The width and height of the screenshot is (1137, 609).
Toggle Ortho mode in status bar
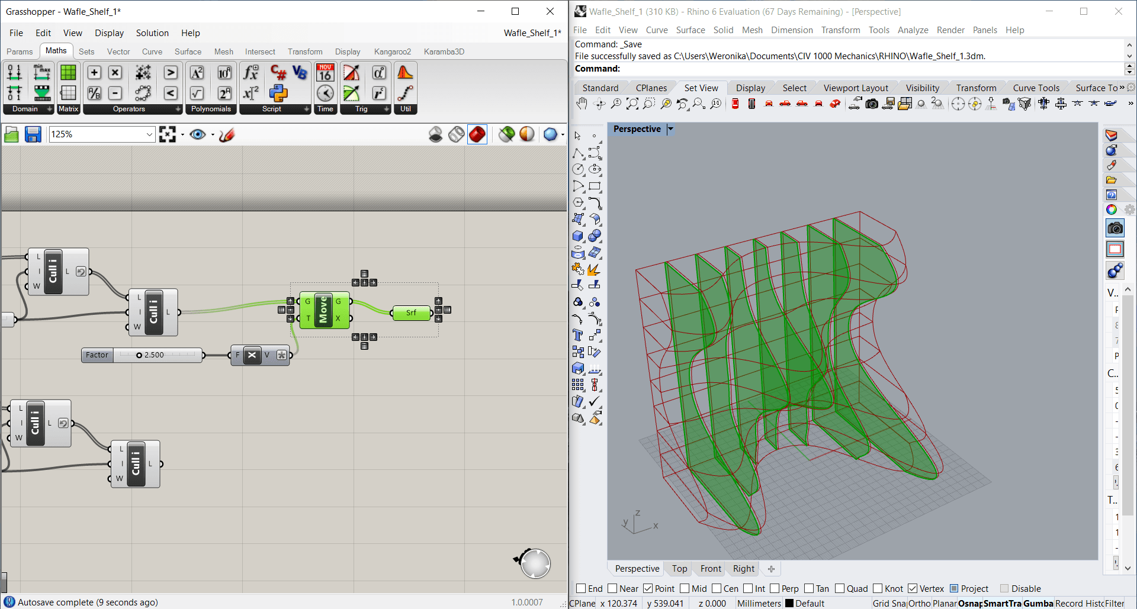(x=919, y=603)
